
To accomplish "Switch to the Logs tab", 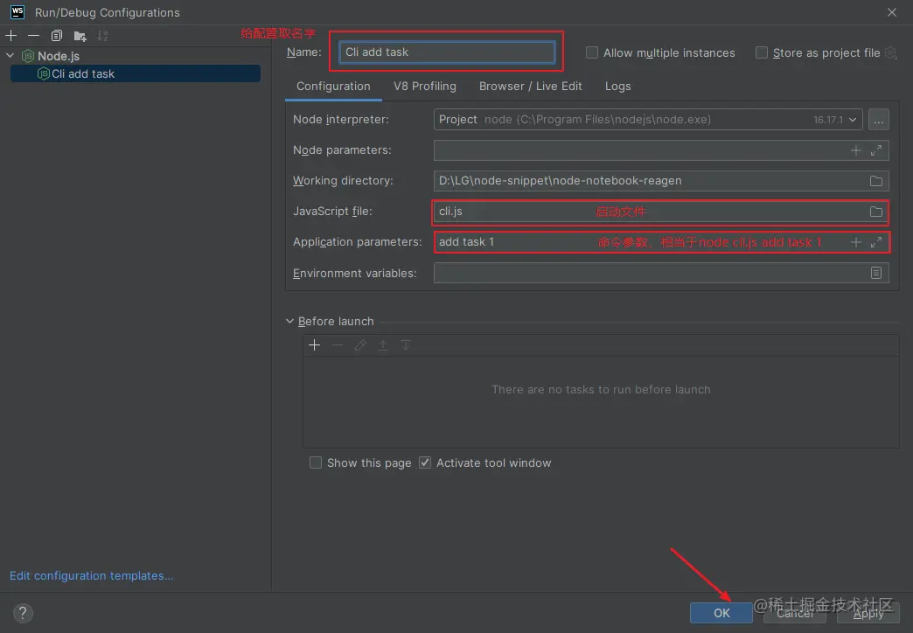I will 617,87.
